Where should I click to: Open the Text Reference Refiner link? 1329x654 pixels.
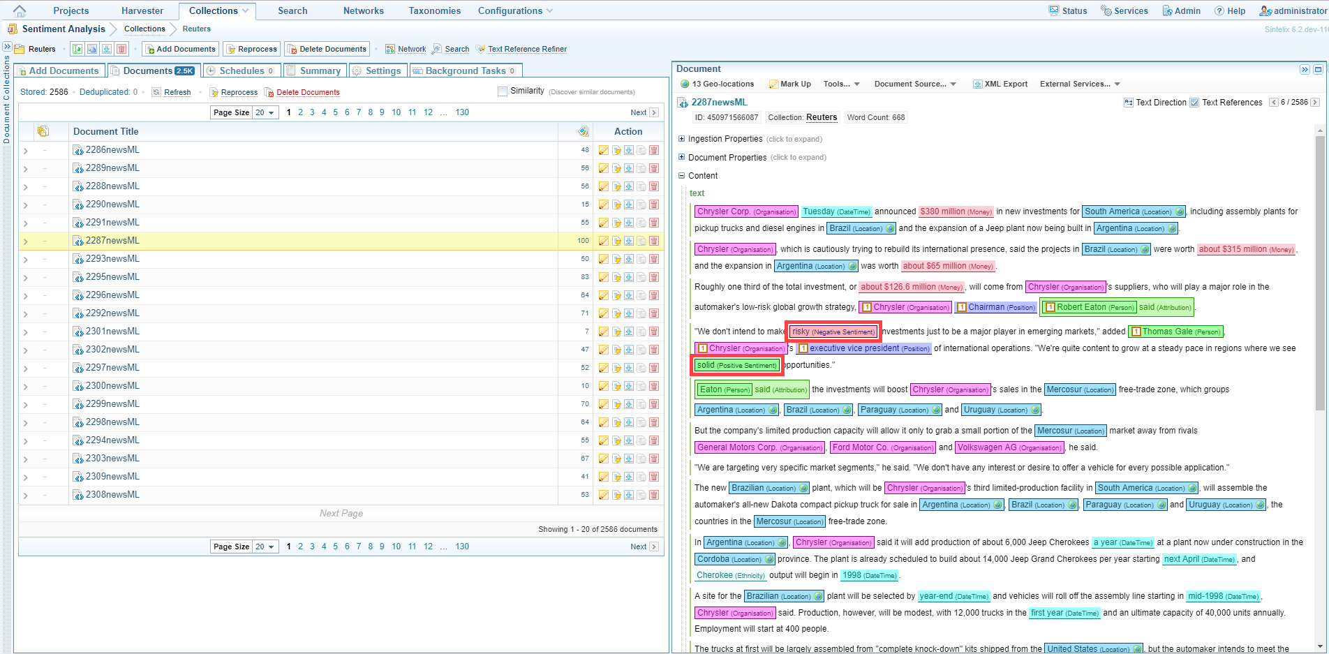point(527,49)
